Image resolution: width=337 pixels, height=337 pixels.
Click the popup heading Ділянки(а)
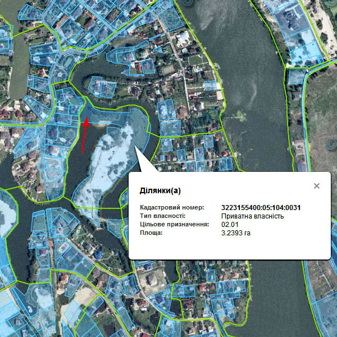160,191
